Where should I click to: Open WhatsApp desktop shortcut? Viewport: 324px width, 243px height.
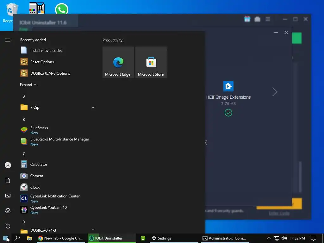tap(62, 9)
